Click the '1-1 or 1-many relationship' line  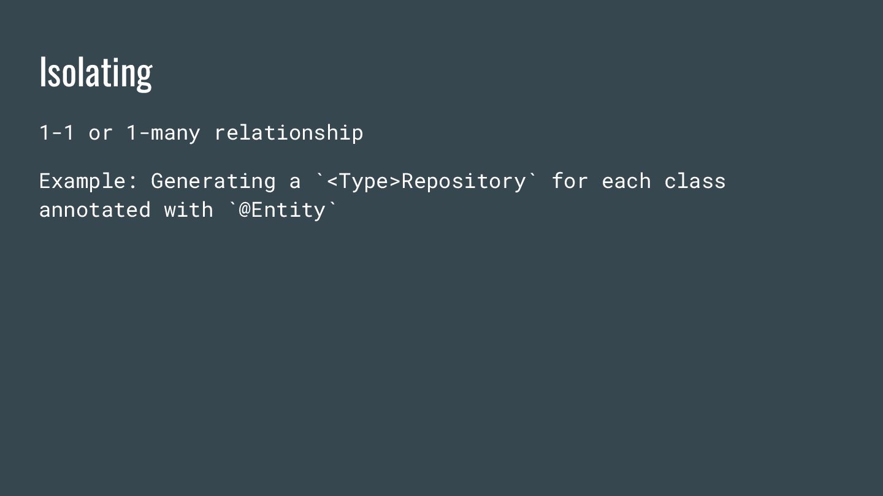click(201, 132)
